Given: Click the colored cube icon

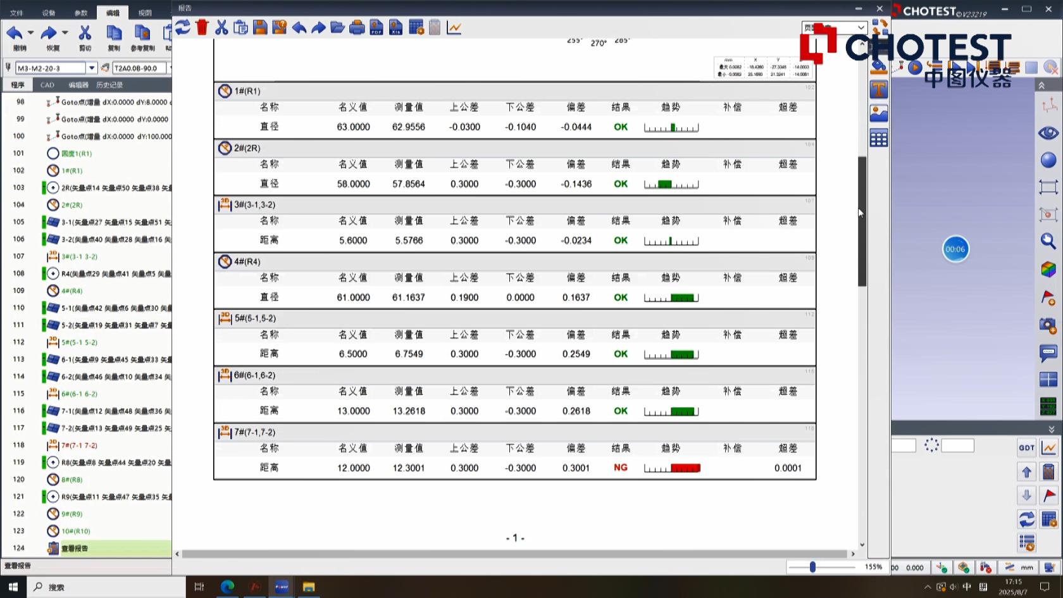Looking at the screenshot, I should (1048, 269).
